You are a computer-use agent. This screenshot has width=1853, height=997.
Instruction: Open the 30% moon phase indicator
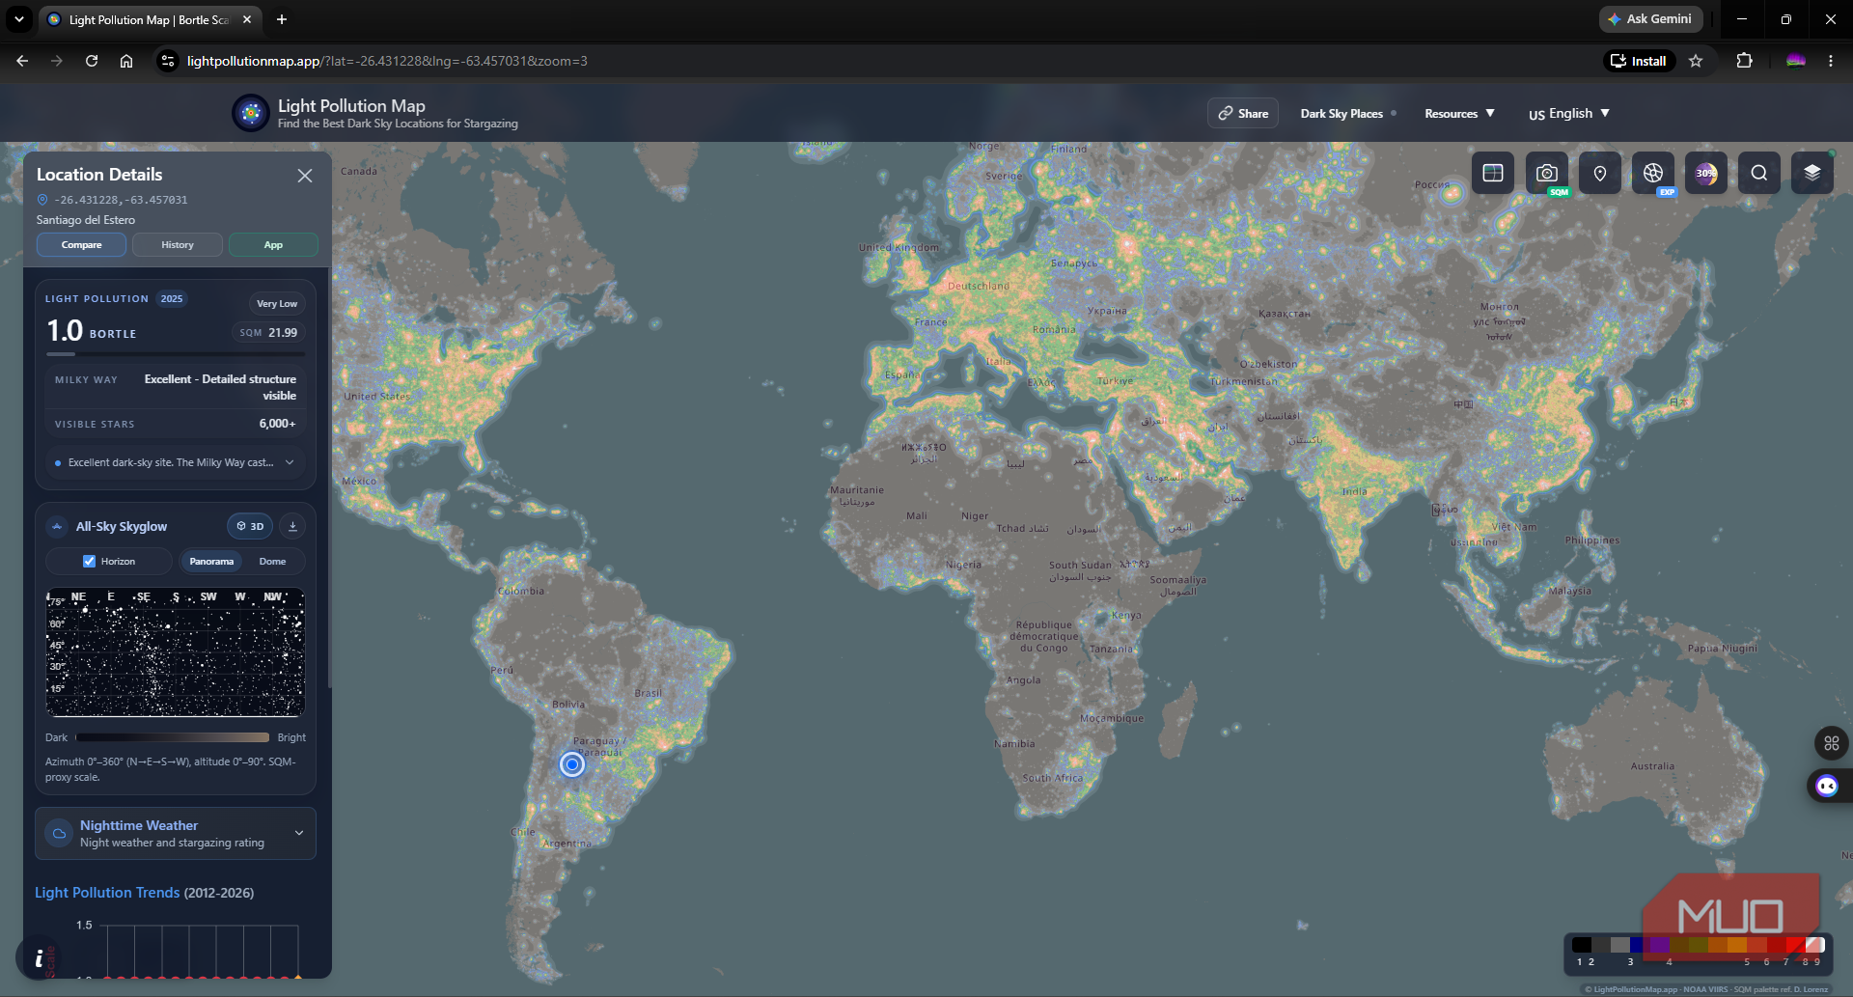(1706, 173)
